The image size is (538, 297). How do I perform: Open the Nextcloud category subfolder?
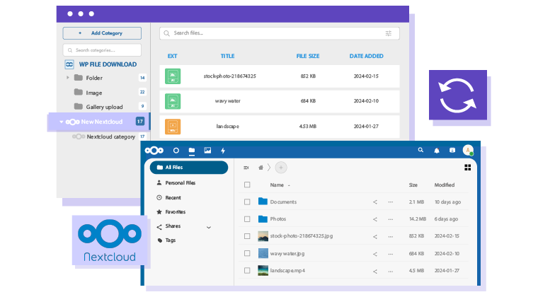tap(110, 136)
